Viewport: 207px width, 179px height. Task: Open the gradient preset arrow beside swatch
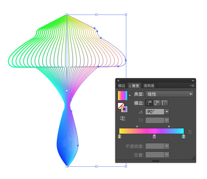[x=130, y=96]
